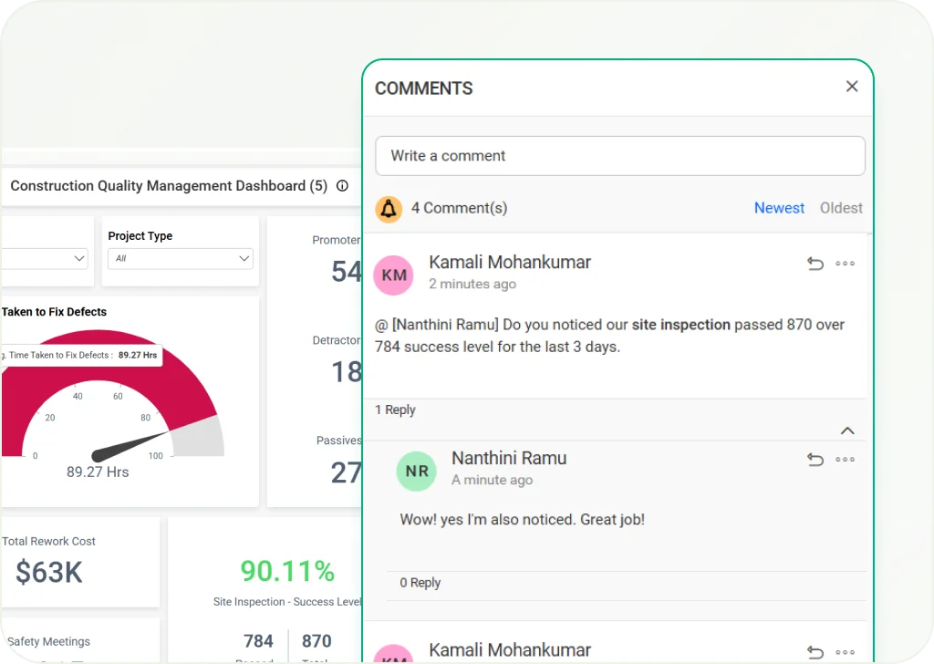Click reply arrow on Nanthini Ramu's comment
The height and width of the screenshot is (664, 934).
(x=815, y=460)
